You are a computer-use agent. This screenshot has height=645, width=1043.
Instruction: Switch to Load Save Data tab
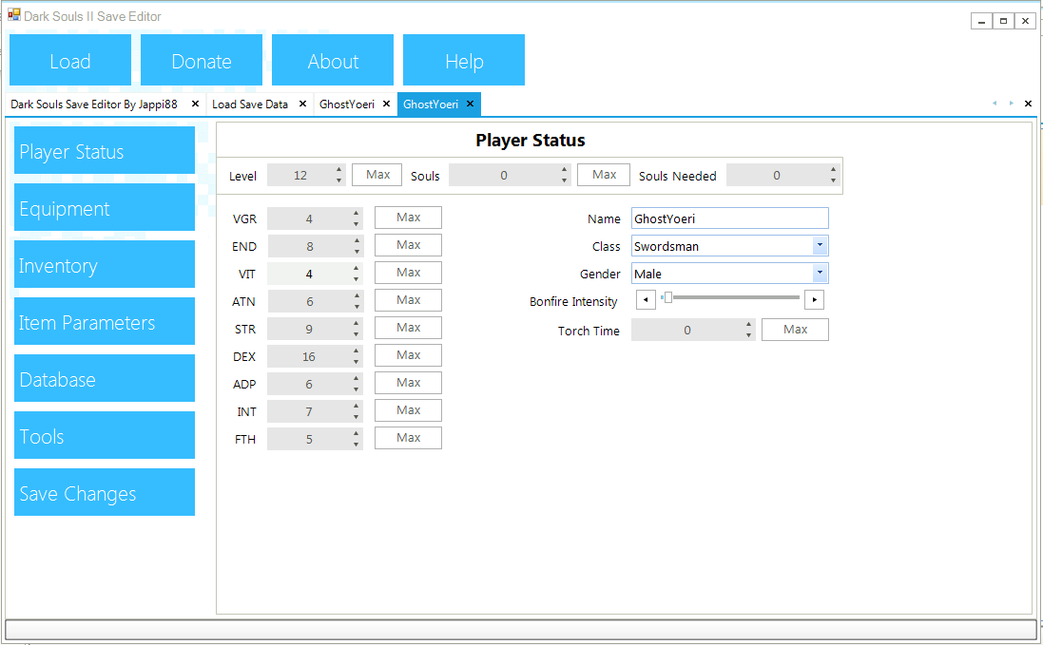pos(249,104)
